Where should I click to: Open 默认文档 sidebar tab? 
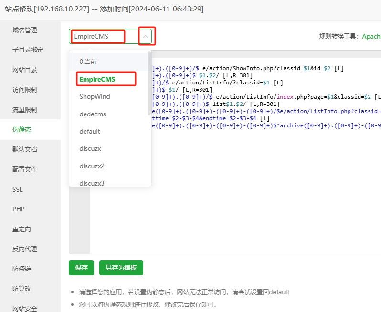[30, 149]
